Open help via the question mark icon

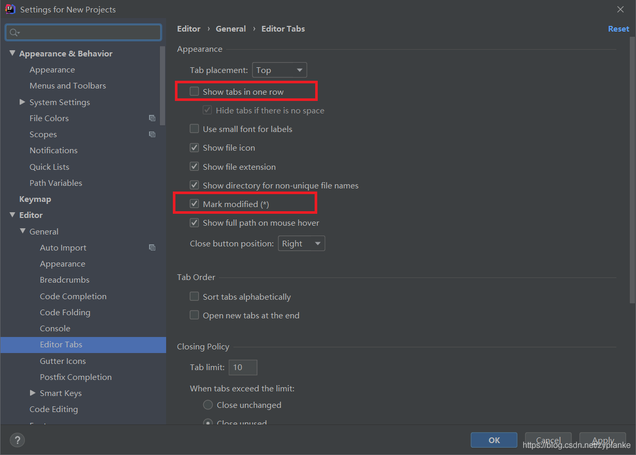pos(17,440)
